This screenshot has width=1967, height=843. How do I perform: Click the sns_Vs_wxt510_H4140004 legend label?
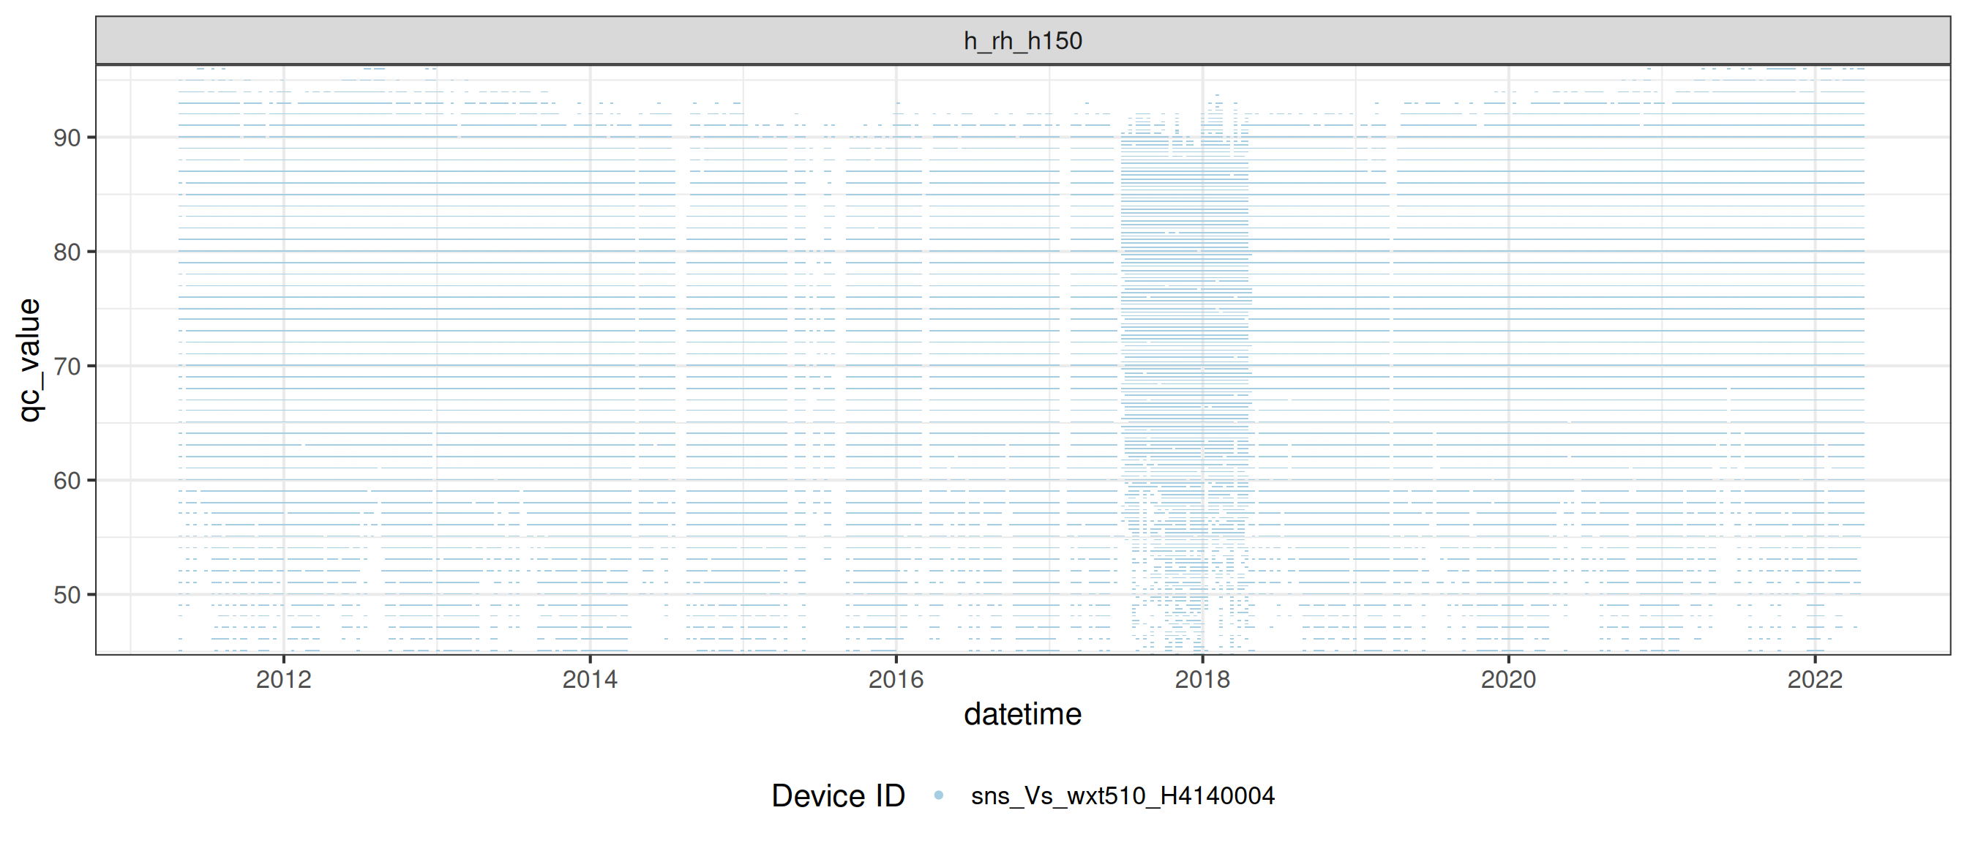[x=1123, y=795]
